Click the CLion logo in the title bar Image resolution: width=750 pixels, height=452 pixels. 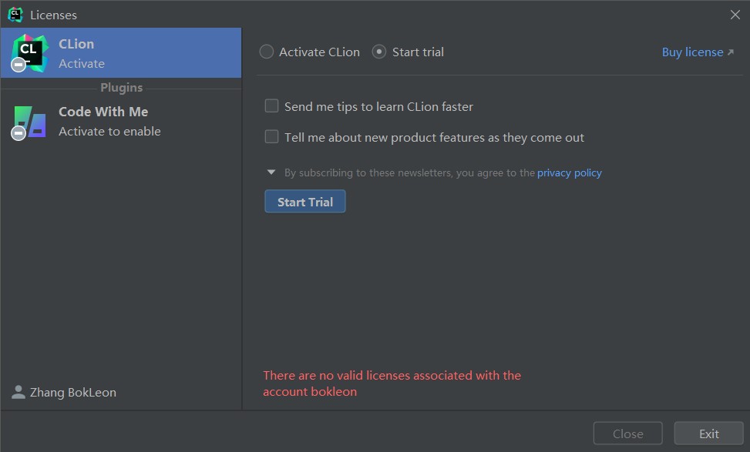[x=15, y=15]
